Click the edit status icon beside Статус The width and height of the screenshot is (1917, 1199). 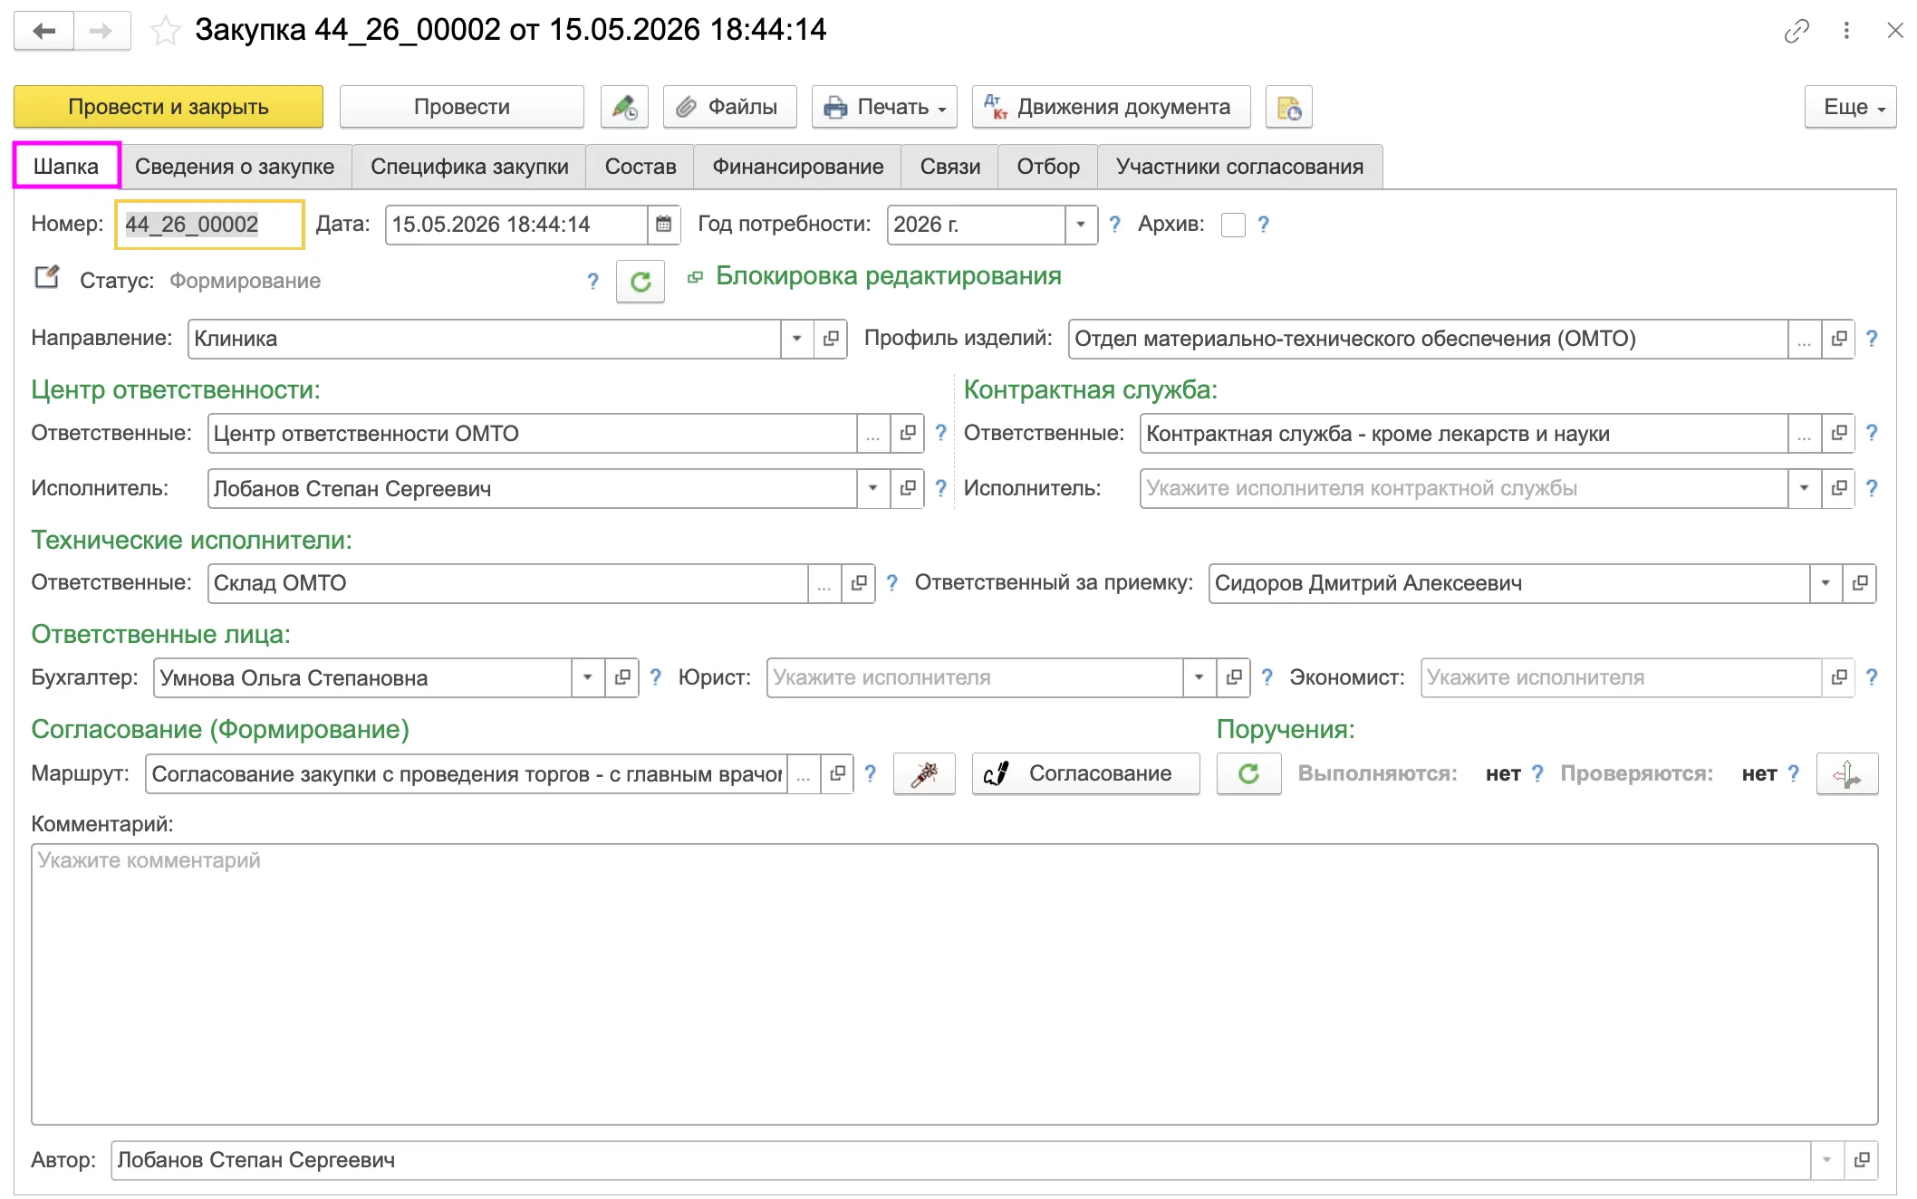pyautogui.click(x=46, y=277)
